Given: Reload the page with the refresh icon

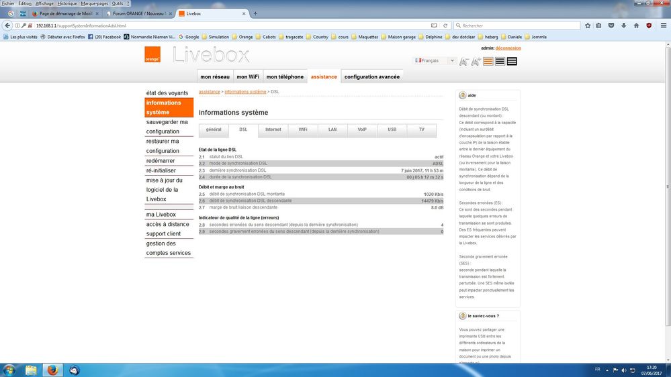Looking at the screenshot, I should point(445,25).
